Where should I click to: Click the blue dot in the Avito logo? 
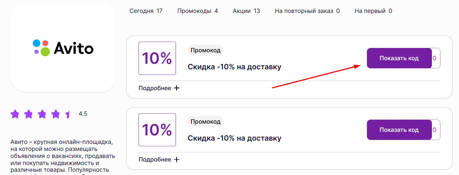(x=37, y=43)
